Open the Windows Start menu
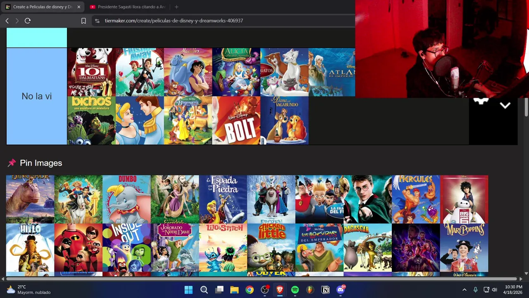 coord(188,290)
